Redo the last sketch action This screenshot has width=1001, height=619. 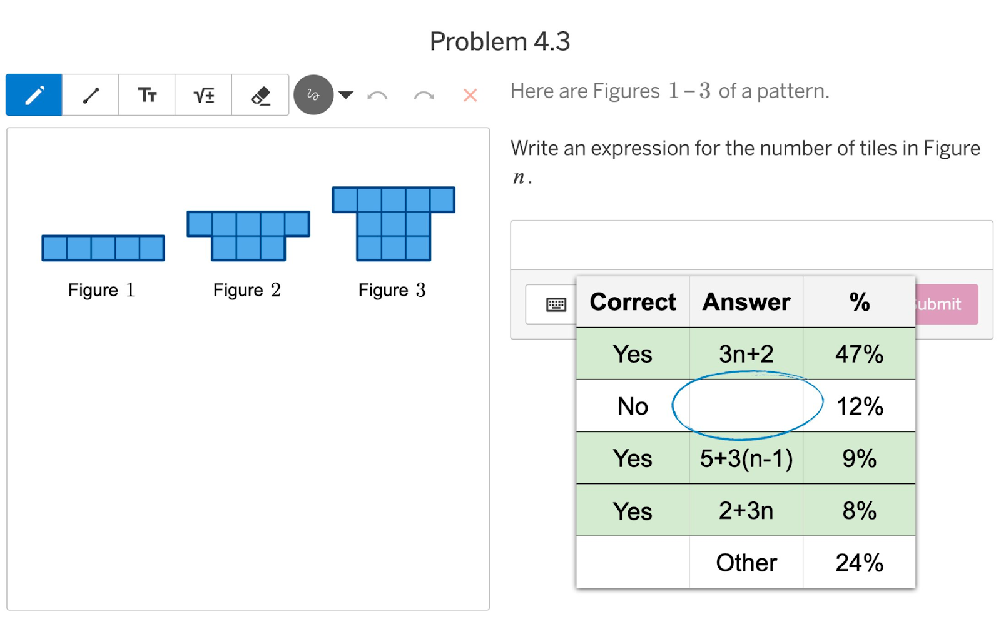tap(424, 96)
